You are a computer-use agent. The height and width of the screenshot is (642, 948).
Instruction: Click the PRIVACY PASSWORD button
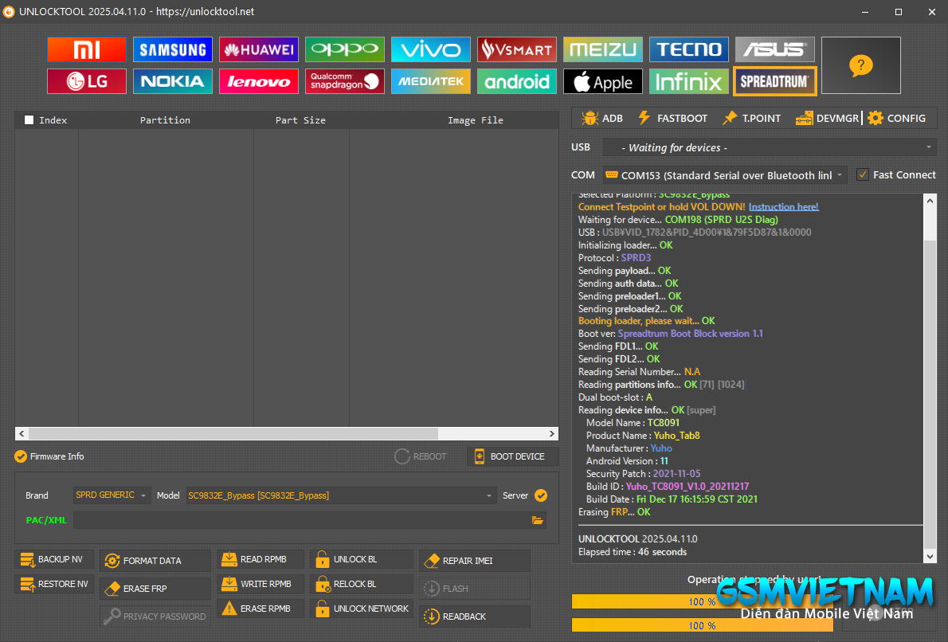pyautogui.click(x=155, y=616)
